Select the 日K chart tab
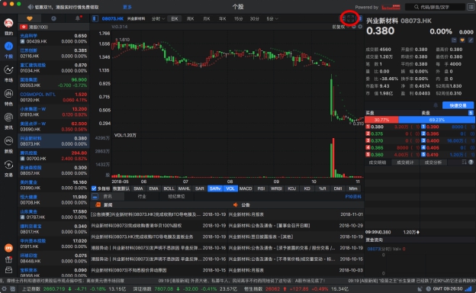Image resolution: width=476 pixels, height=293 pixels. [175, 19]
